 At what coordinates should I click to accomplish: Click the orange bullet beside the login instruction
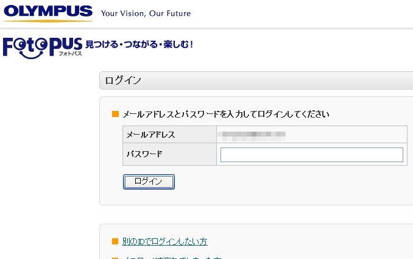(115, 114)
